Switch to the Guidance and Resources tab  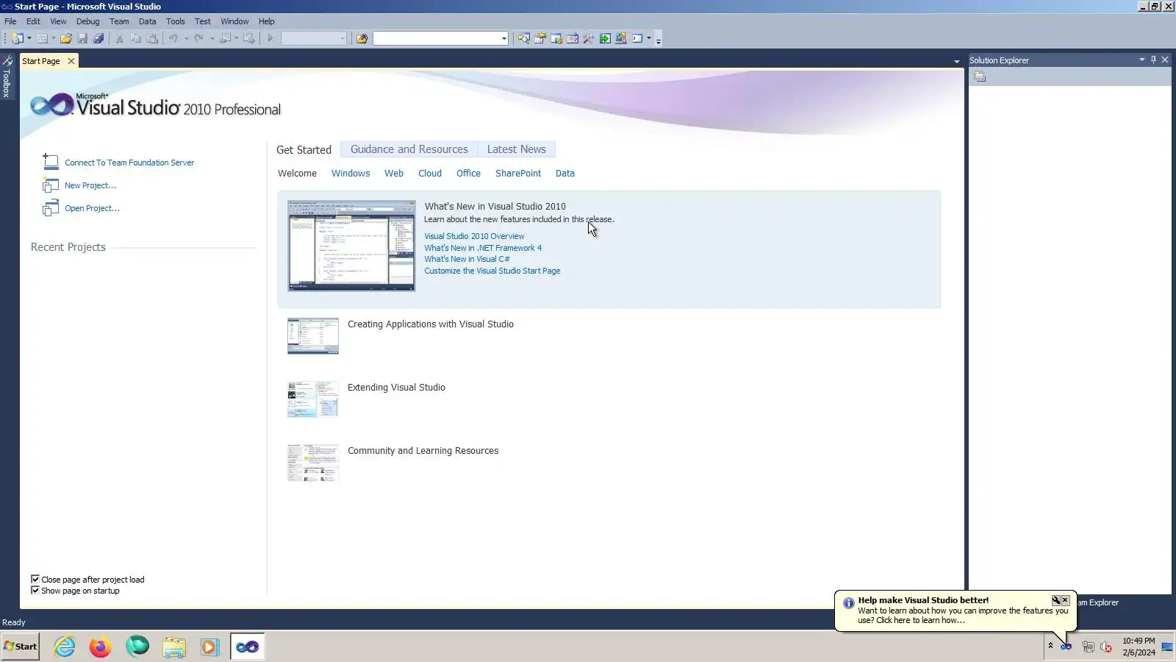[x=409, y=149]
